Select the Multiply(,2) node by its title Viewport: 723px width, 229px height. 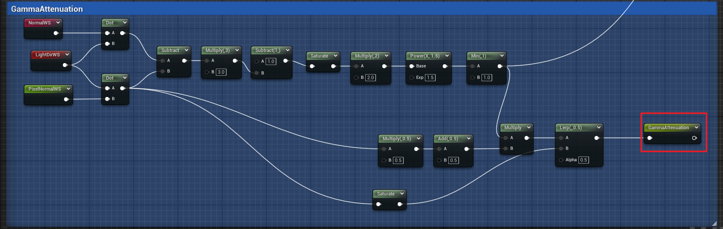(366, 56)
